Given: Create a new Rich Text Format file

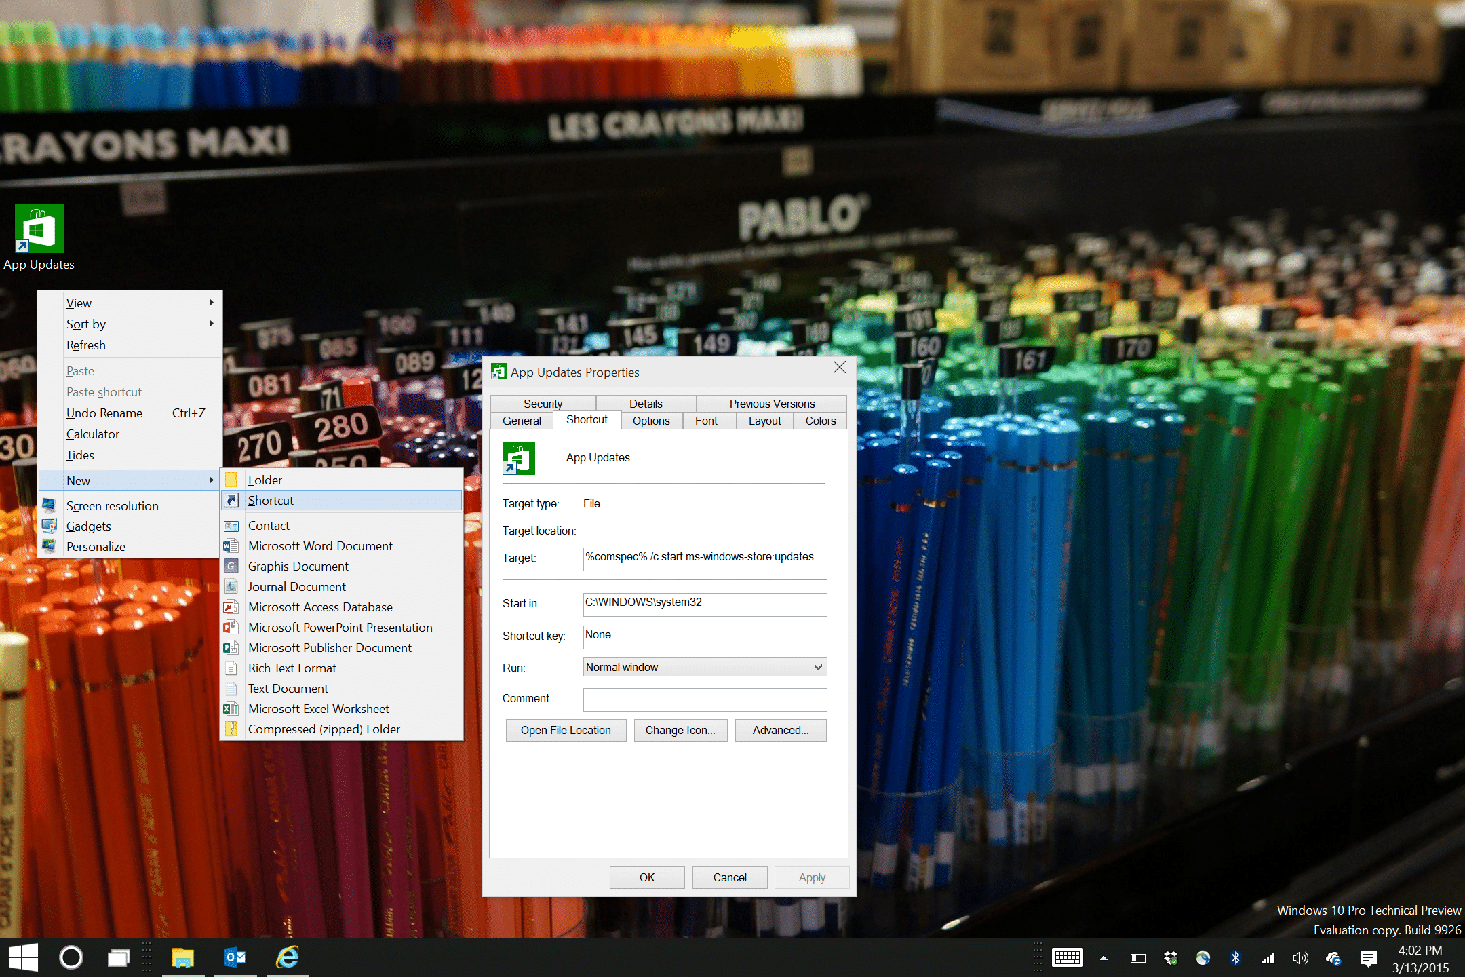Looking at the screenshot, I should [x=343, y=668].
